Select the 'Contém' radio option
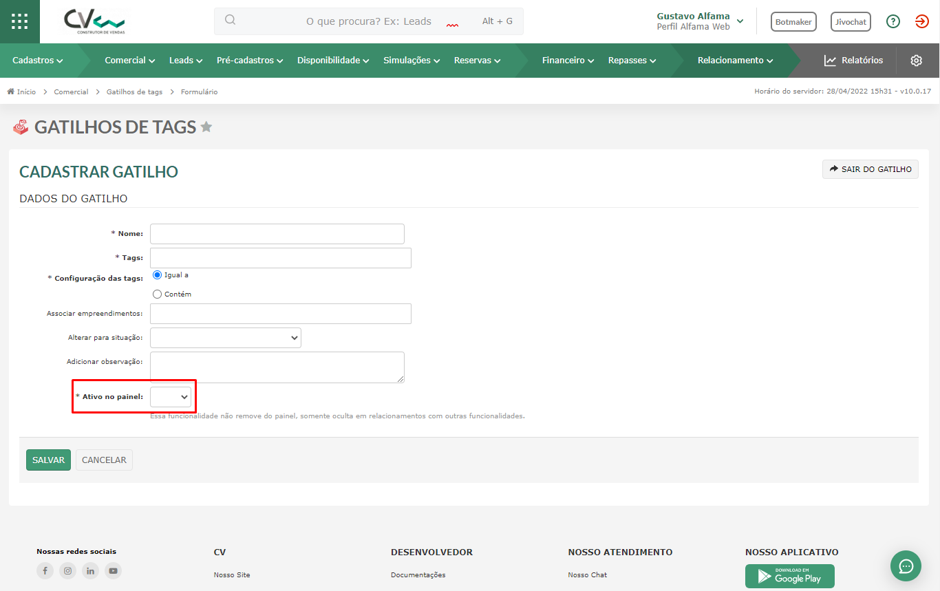 tap(158, 294)
